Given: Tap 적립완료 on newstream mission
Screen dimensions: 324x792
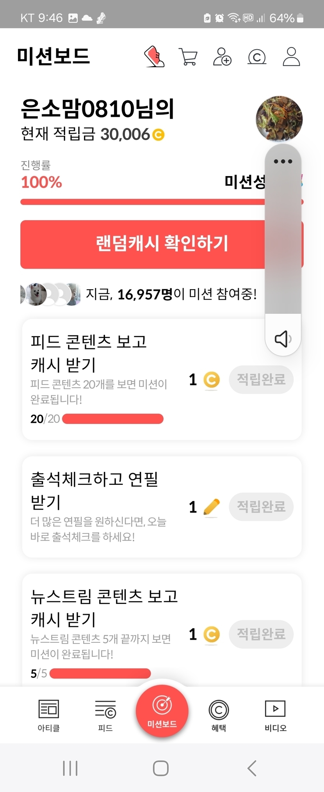Looking at the screenshot, I should pos(261,634).
